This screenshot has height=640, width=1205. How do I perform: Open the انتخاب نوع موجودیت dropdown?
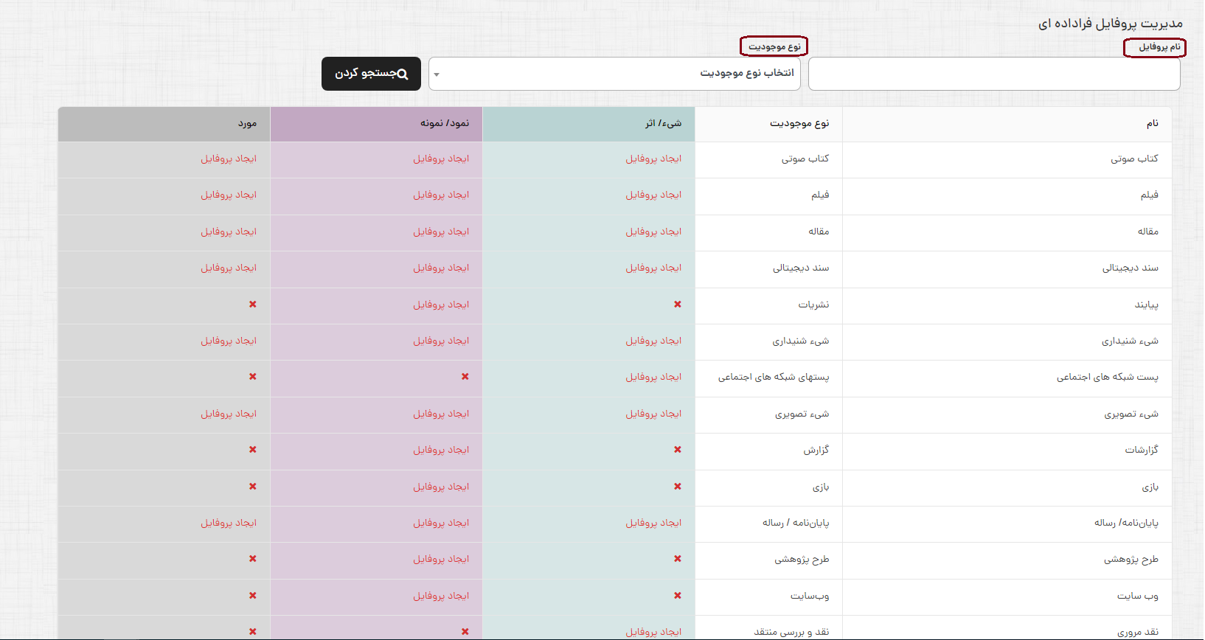tap(614, 74)
